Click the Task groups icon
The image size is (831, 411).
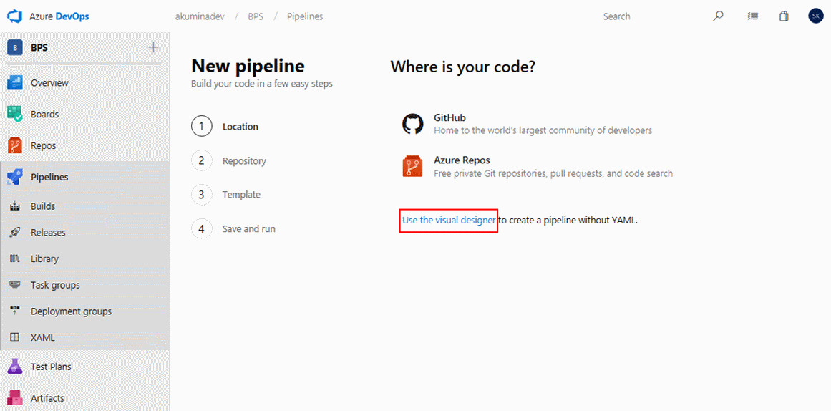[15, 285]
